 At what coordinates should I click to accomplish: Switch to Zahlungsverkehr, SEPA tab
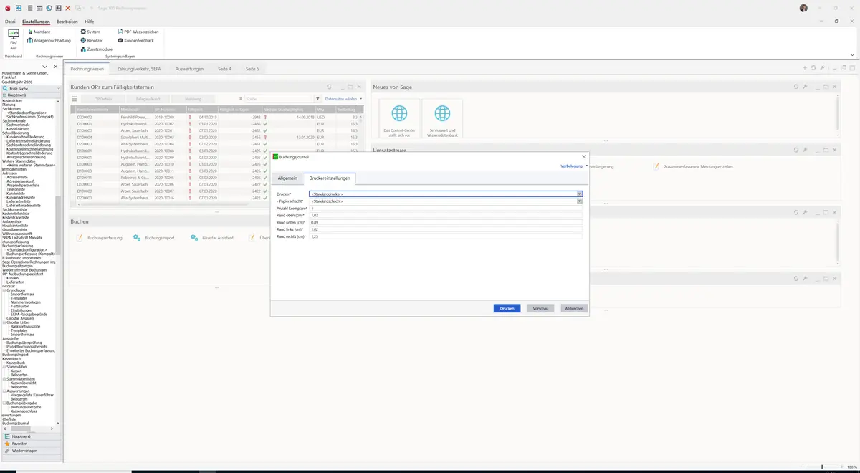pyautogui.click(x=139, y=69)
